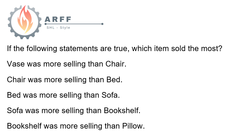236x136 pixels.
Task: Click the right dot of the logo line
Action: (102, 24)
